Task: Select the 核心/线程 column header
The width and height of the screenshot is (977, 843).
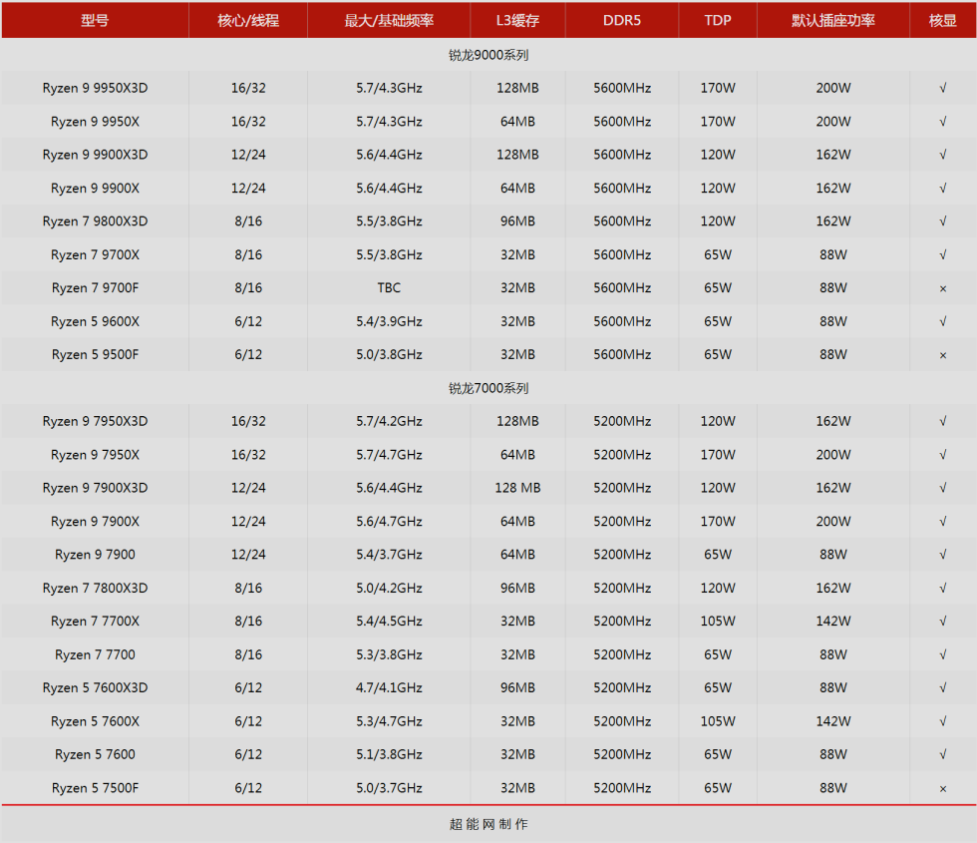Action: pos(248,21)
